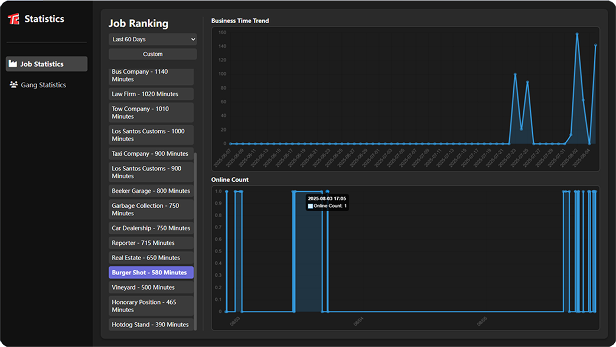Image resolution: width=616 pixels, height=347 pixels.
Task: Click the red TC logo icon
Action: click(14, 19)
